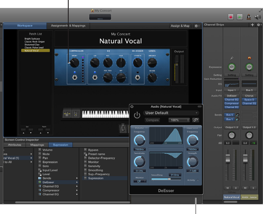The width and height of the screenshot is (263, 214).
Task: Open the Attributes tab in inspector
Action: click(15, 145)
